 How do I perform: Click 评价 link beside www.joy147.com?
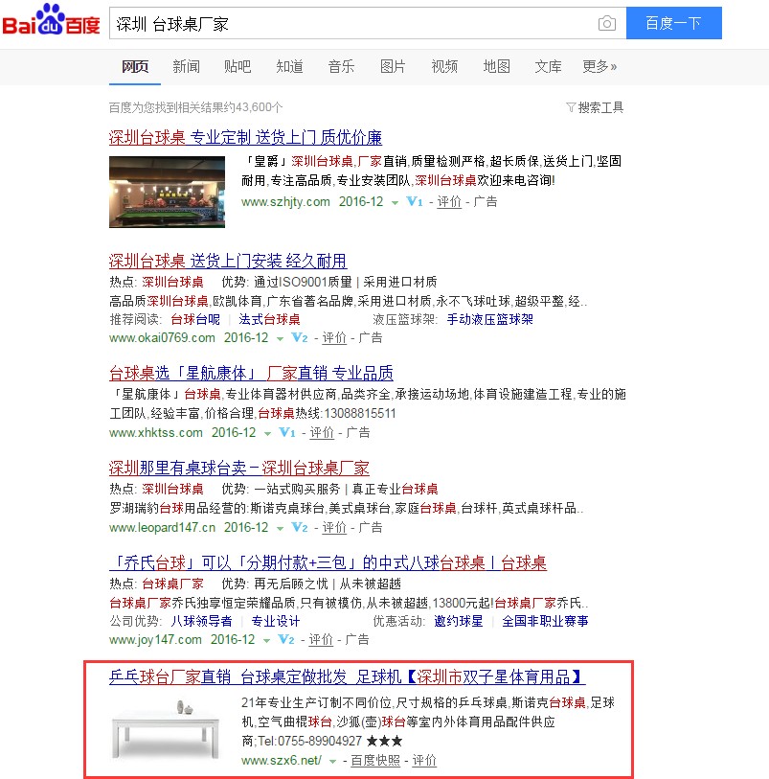(321, 640)
